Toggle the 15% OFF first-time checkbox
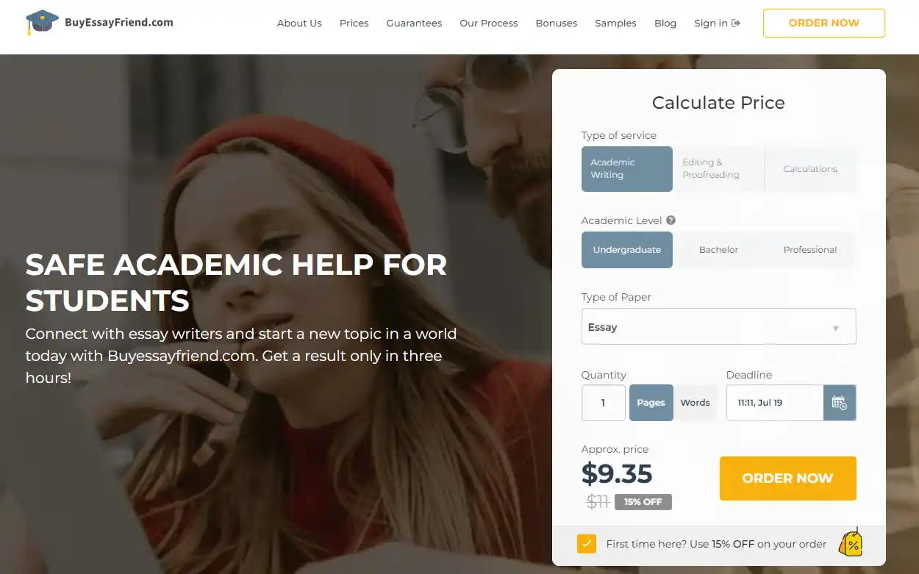The image size is (919, 574). click(x=587, y=544)
